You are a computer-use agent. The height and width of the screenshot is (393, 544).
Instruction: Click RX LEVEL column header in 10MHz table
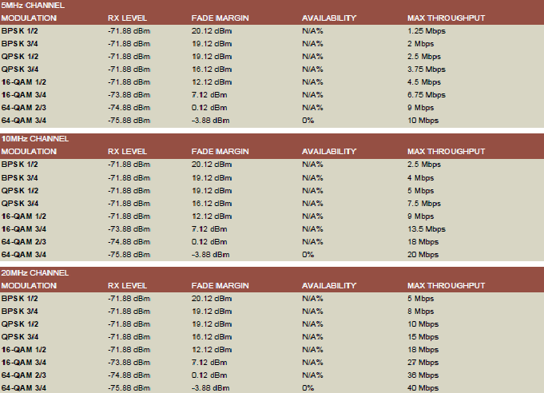(x=128, y=151)
